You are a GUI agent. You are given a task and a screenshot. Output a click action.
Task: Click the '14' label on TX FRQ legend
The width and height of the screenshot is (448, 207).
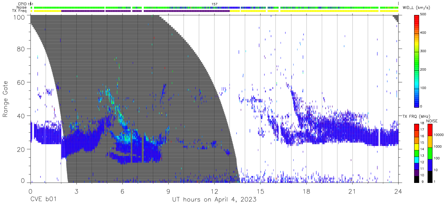(x=422, y=149)
